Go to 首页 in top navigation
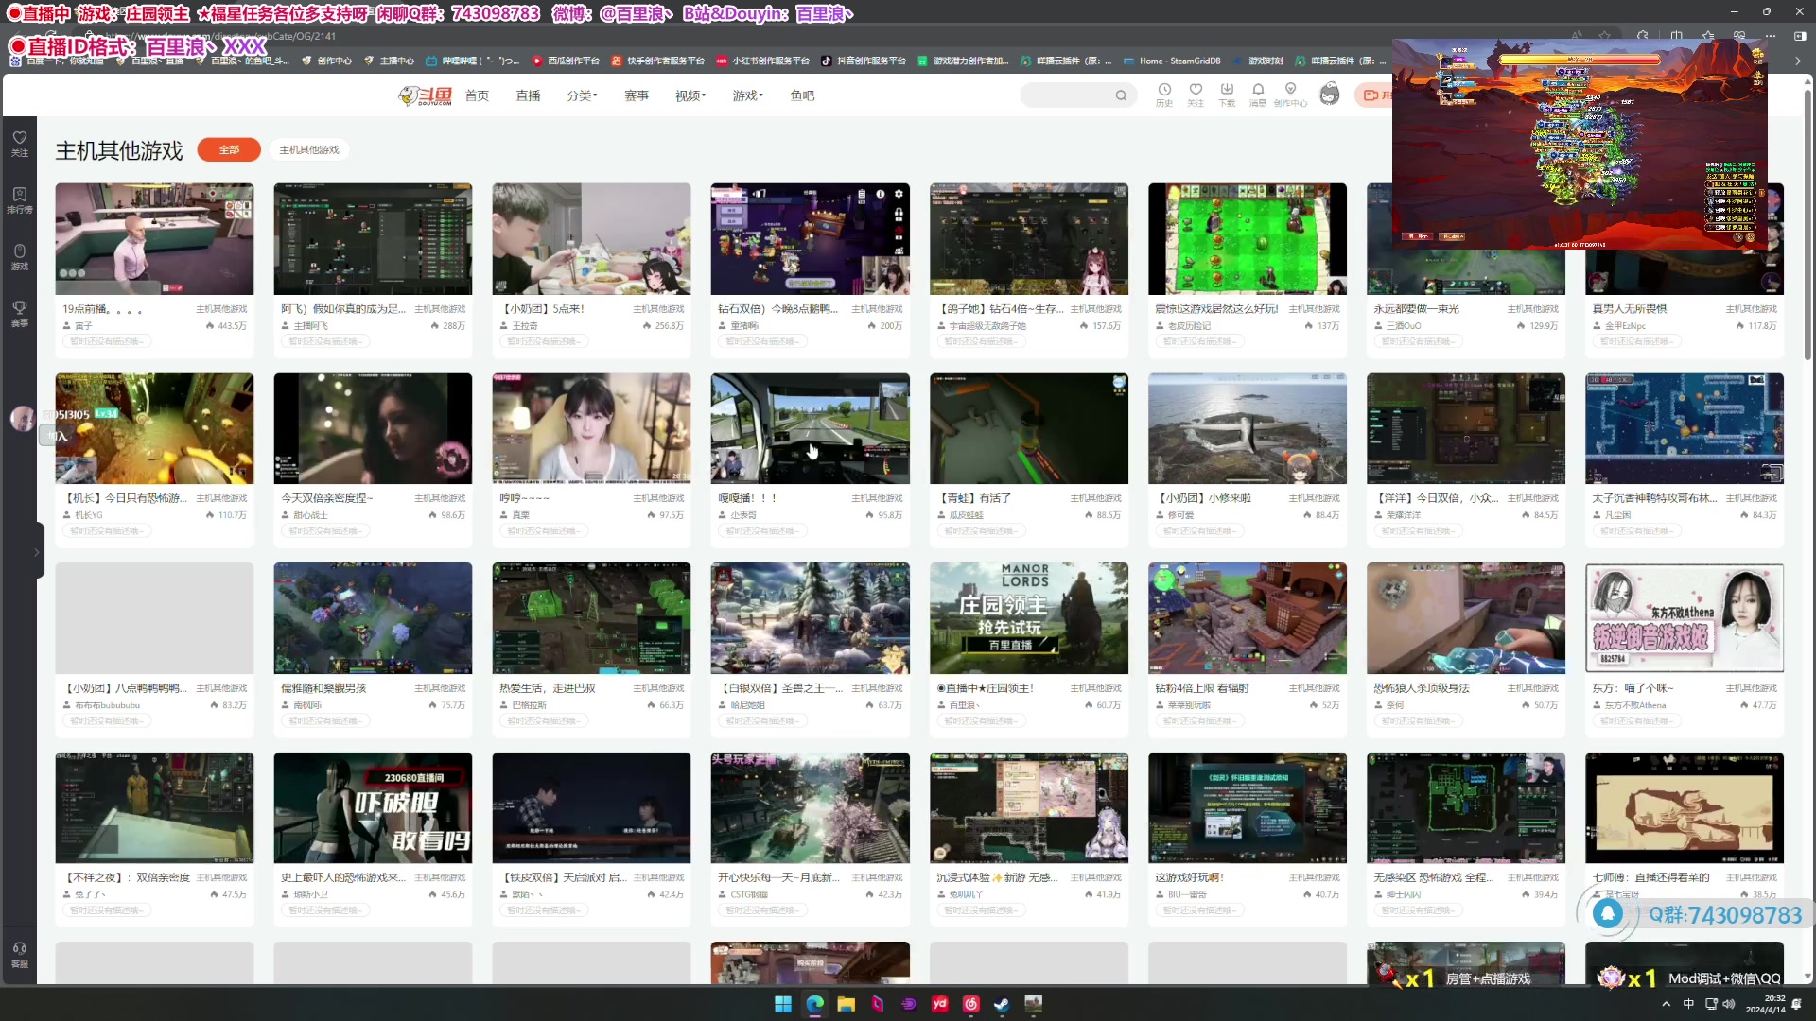The image size is (1816, 1021). tap(477, 95)
